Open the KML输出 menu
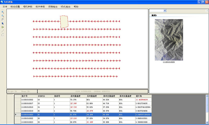 [x=66, y=6]
